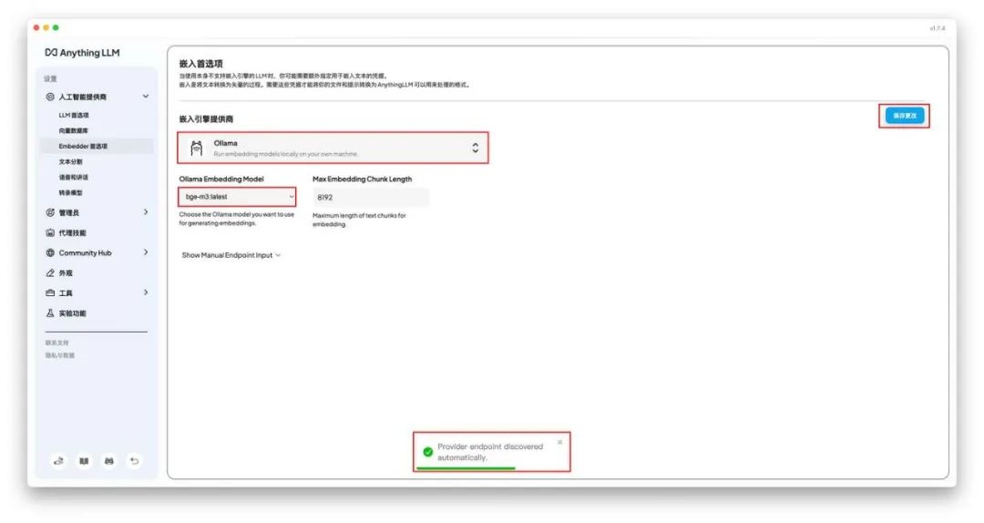Click the 嵌入引擎提供商 section heading
The height and width of the screenshot is (523, 984).
pyautogui.click(x=207, y=118)
